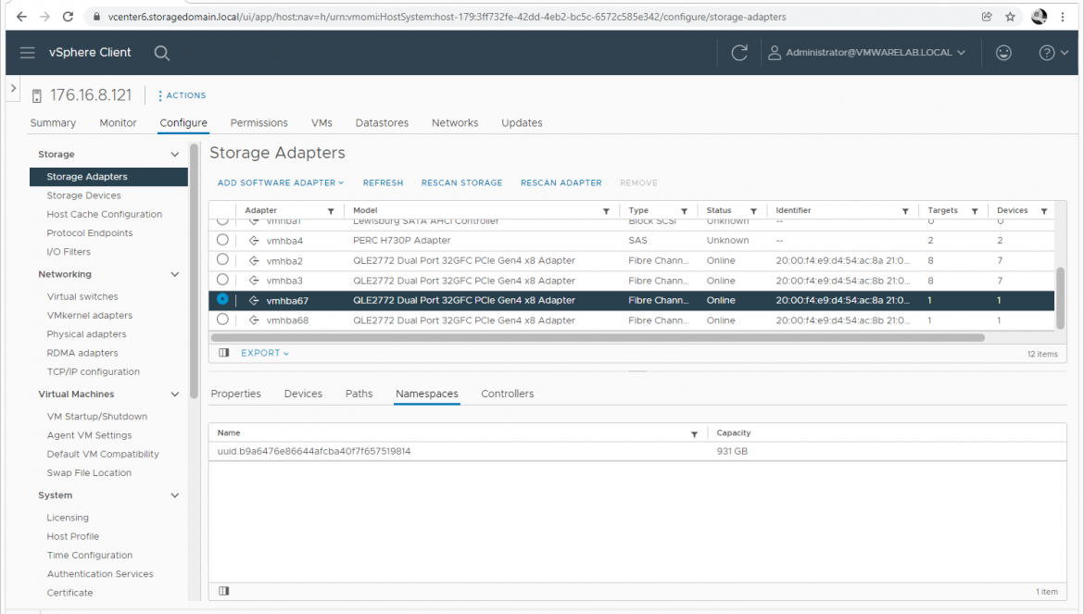The width and height of the screenshot is (1084, 614).
Task: Open the feedback smiley icon
Action: click(1003, 53)
